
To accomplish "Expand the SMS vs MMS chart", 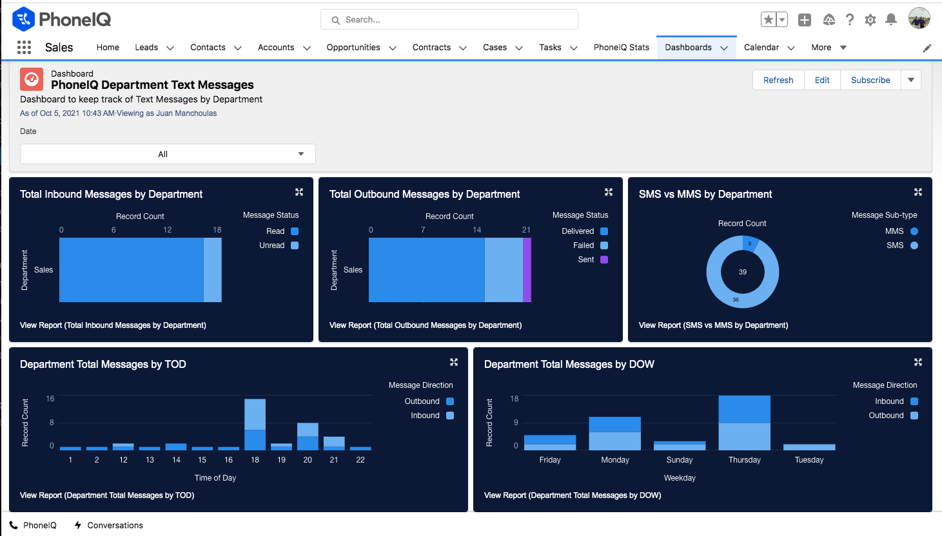I will click(918, 192).
